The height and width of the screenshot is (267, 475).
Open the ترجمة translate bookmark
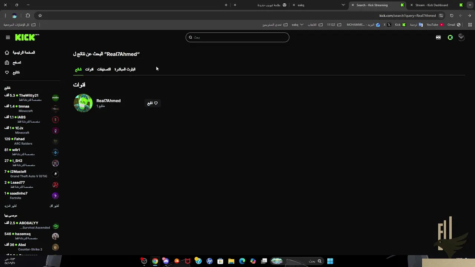point(416,25)
